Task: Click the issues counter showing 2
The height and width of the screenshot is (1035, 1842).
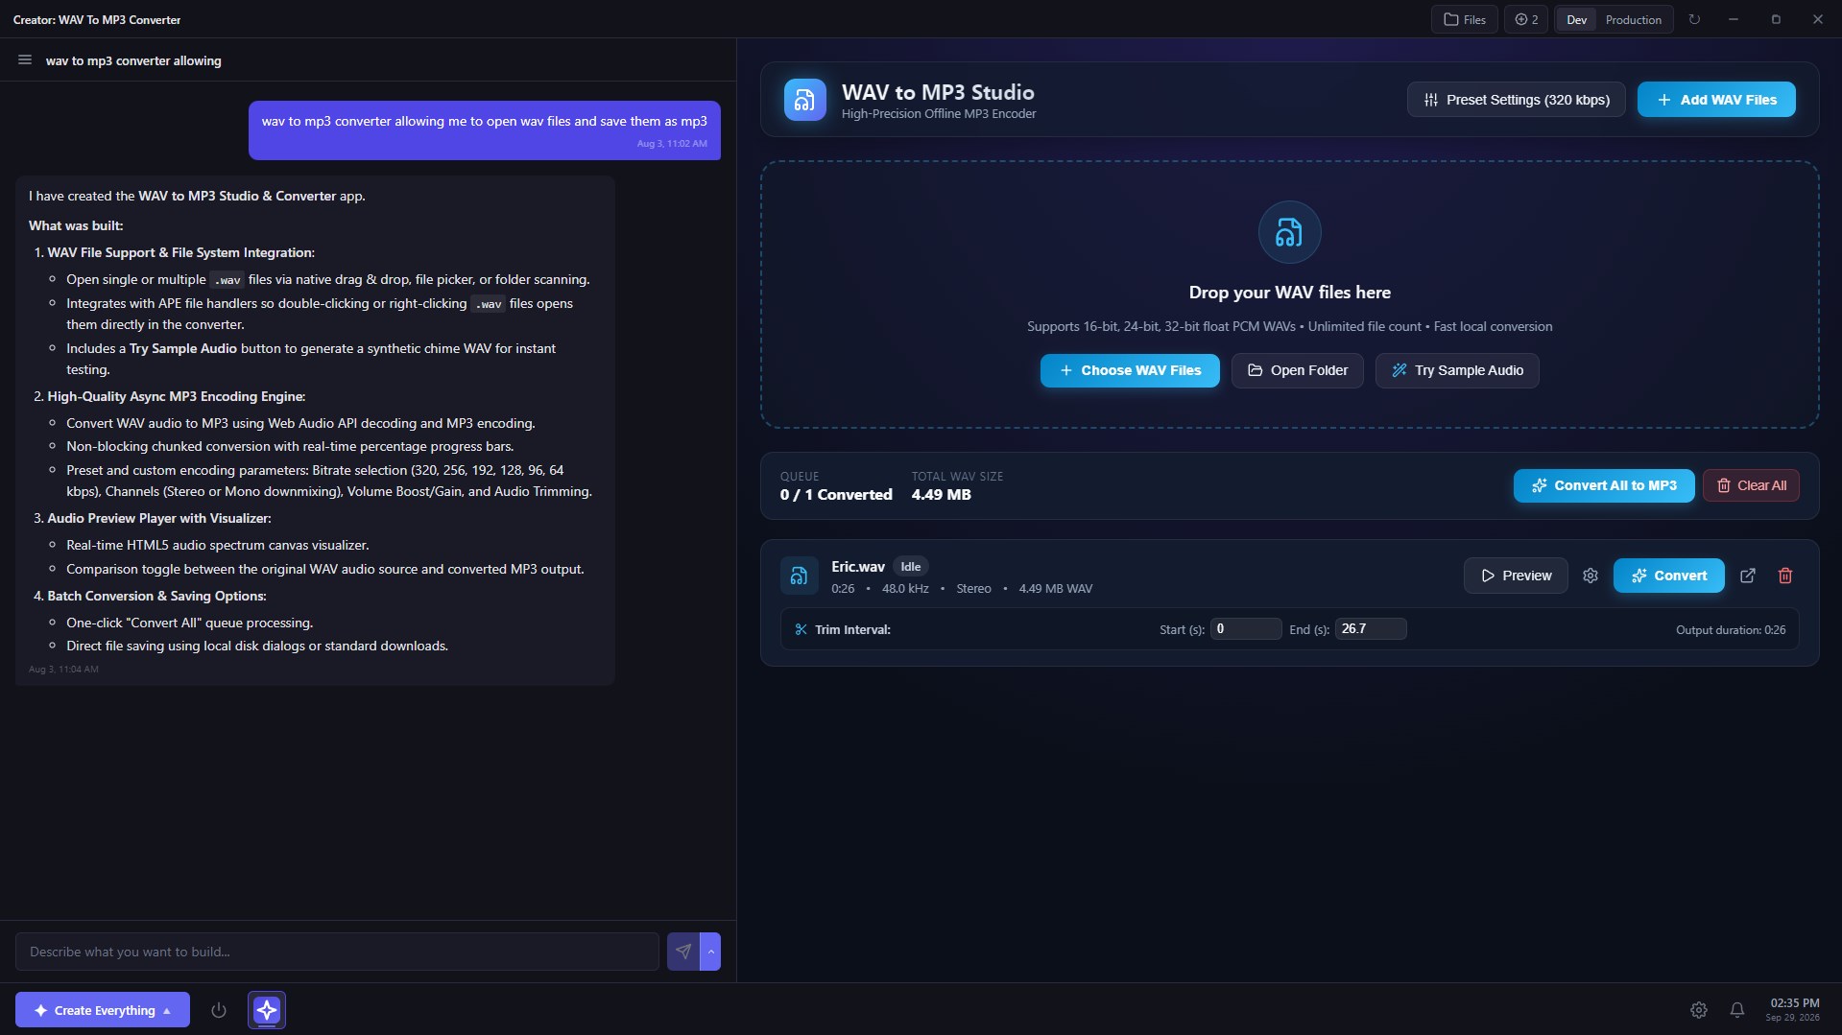Action: point(1526,19)
